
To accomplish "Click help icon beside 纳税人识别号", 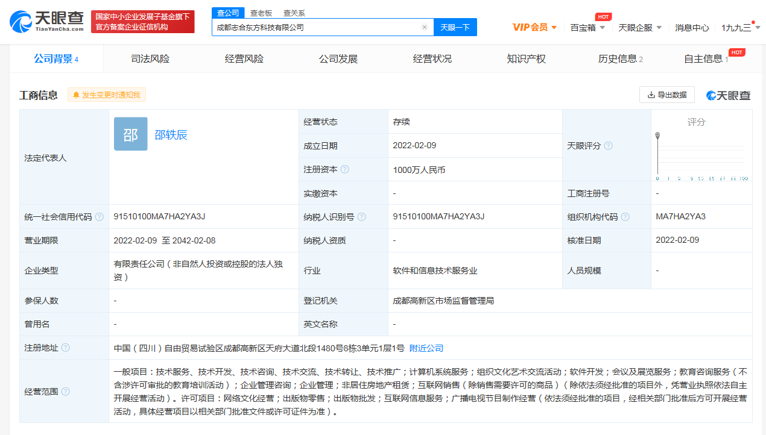I will point(360,217).
